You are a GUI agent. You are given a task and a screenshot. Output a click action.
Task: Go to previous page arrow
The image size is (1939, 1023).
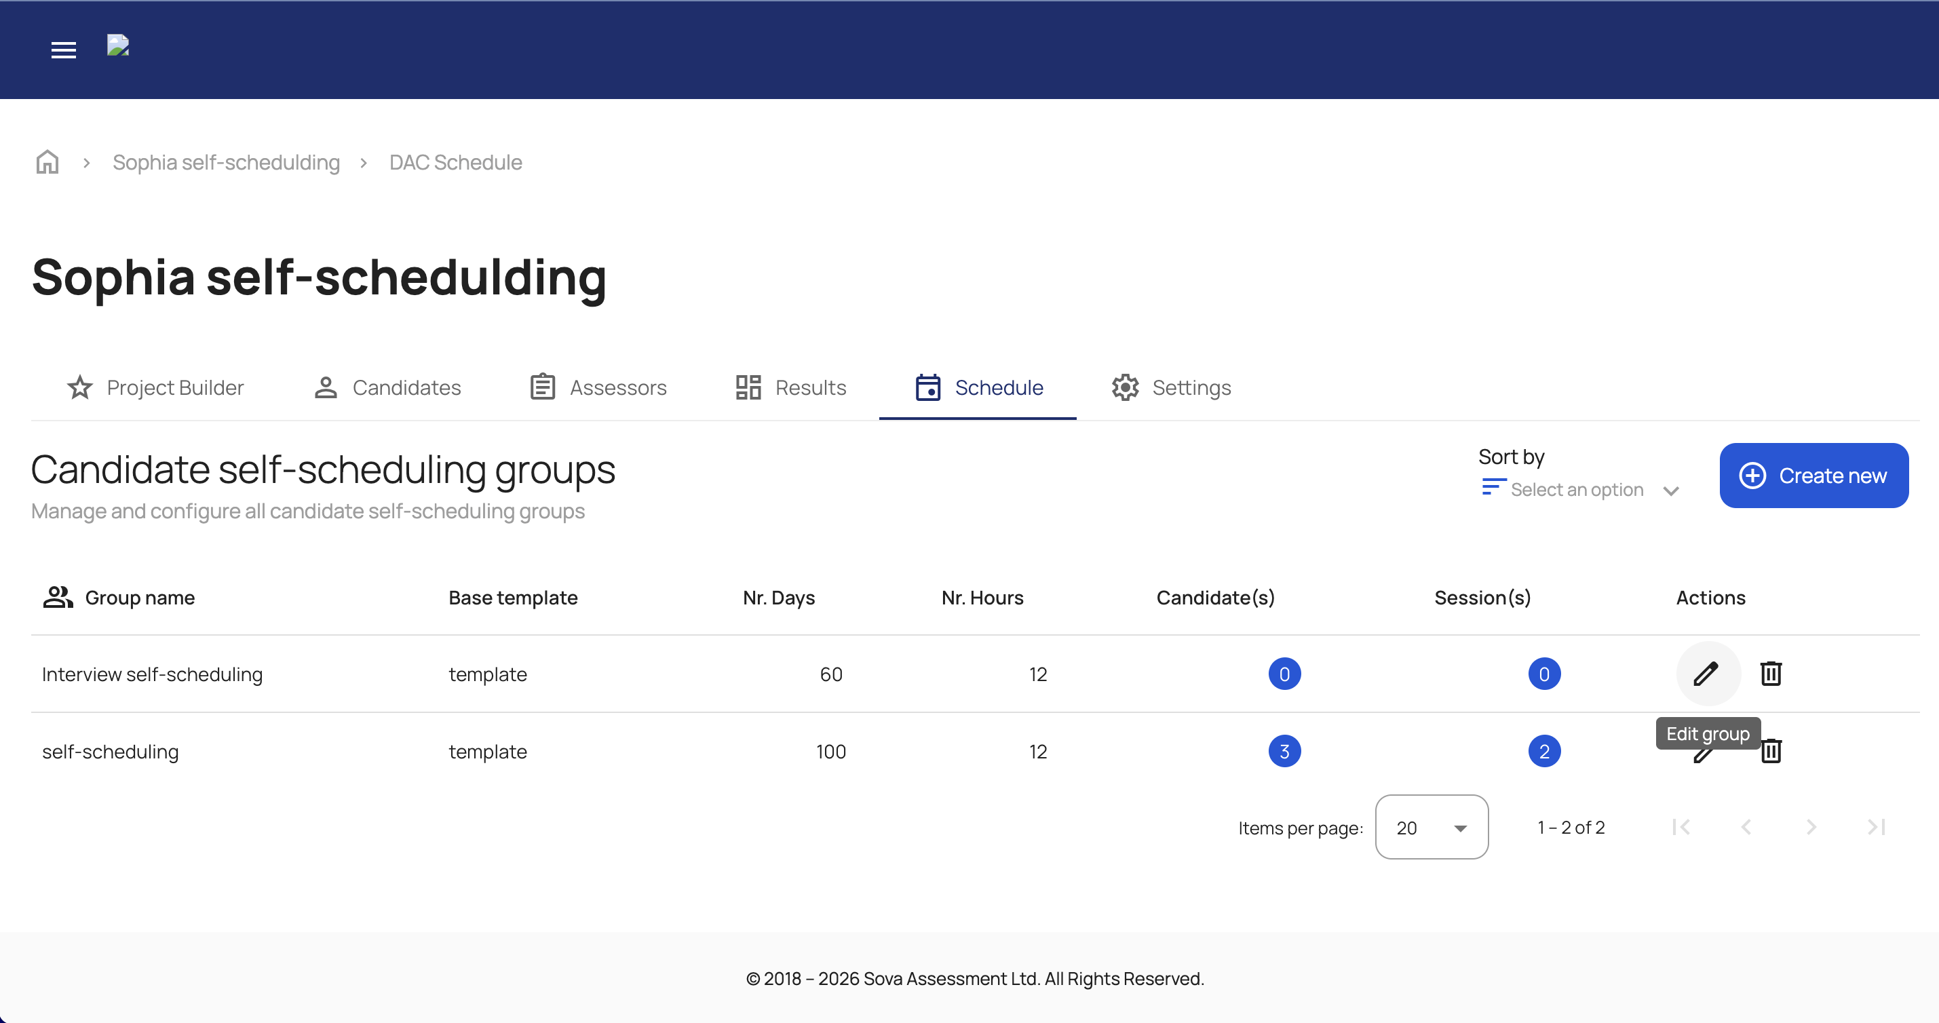[1746, 827]
